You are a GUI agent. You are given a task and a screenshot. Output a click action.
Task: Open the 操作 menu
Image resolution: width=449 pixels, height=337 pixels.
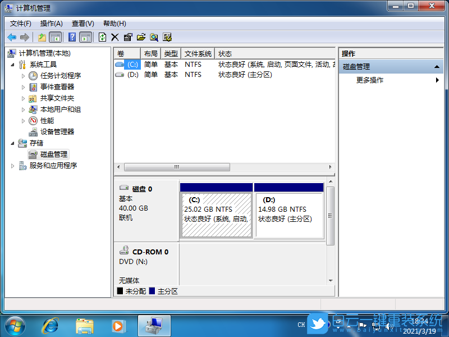coord(51,23)
